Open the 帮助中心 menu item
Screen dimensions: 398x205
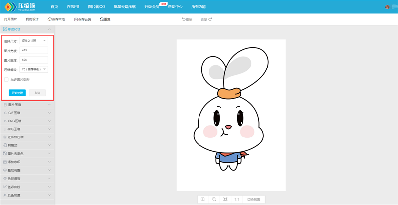click(x=175, y=7)
